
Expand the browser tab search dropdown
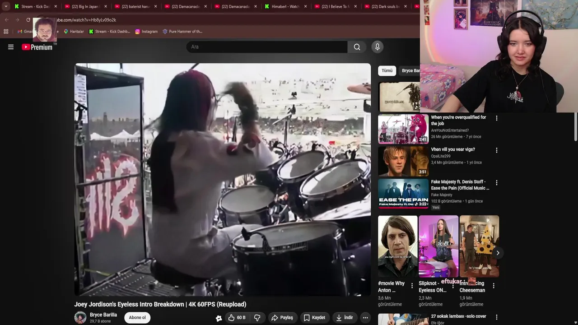pyautogui.click(x=6, y=6)
